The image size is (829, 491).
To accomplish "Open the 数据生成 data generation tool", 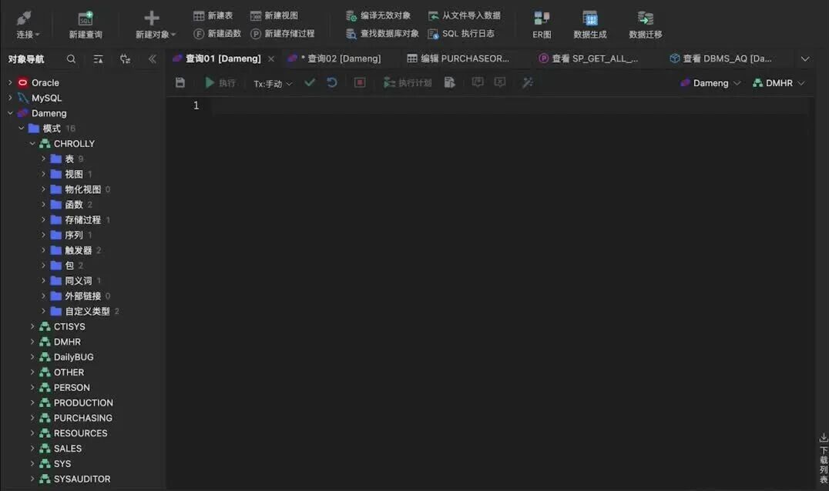I will (590, 25).
